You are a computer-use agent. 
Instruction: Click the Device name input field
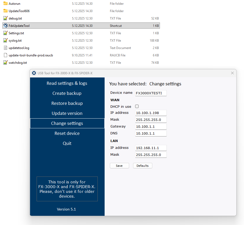coord(151,93)
